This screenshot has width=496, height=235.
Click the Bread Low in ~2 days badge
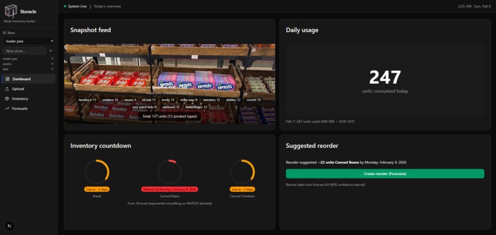pyautogui.click(x=97, y=189)
